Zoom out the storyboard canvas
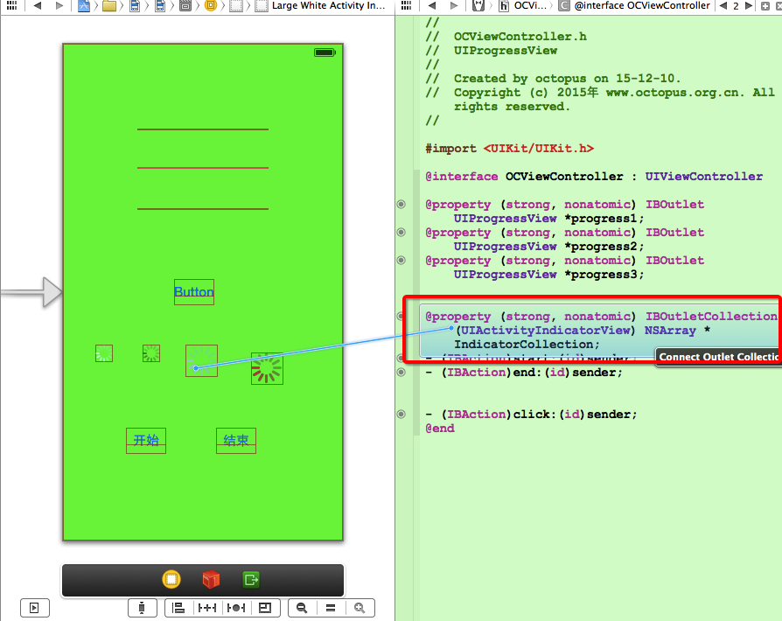782x621 pixels. [302, 608]
